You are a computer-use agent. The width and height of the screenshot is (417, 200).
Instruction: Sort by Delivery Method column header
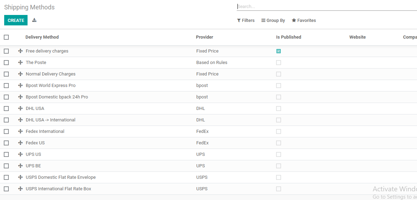[x=42, y=37]
